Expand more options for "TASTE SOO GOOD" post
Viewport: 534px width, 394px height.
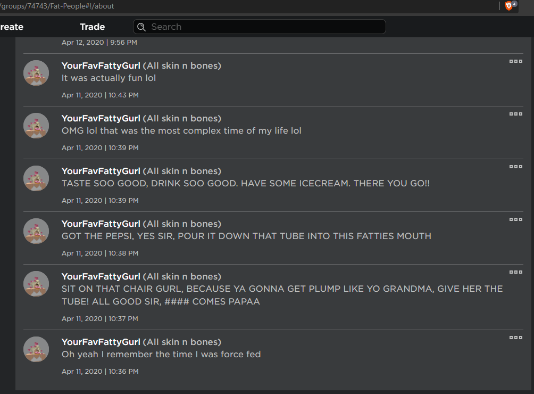(515, 167)
